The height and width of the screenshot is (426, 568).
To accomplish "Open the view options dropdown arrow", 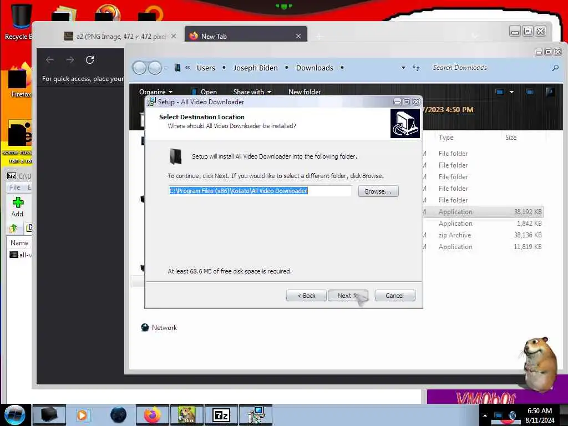I will click(x=511, y=92).
